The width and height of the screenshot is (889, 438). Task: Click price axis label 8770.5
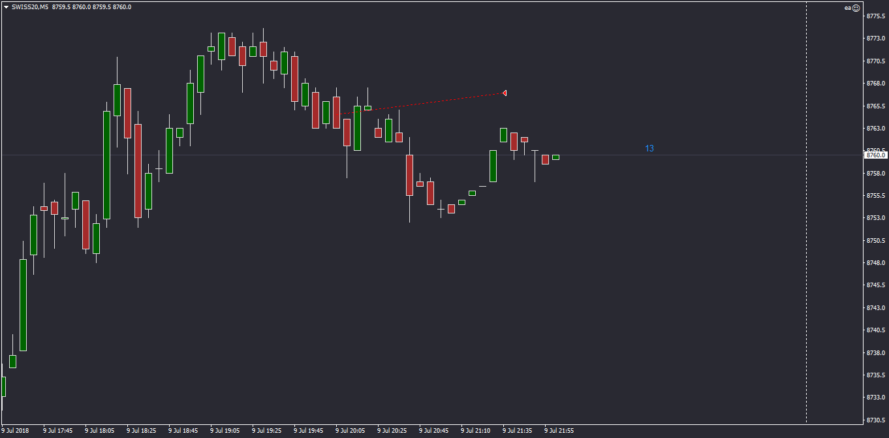click(875, 61)
